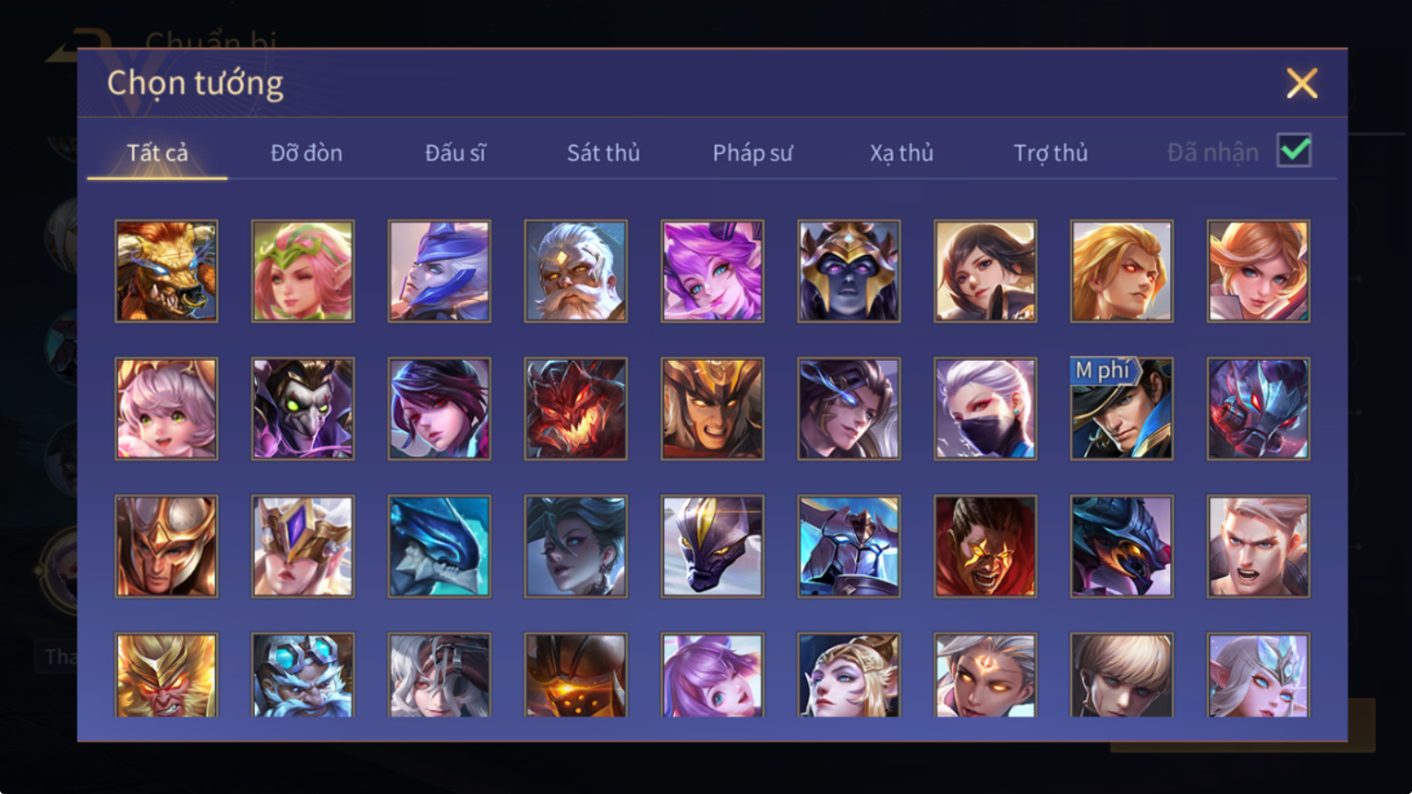Choose the red demon face hero
Image resolution: width=1412 pixels, height=794 pixels.
576,408
